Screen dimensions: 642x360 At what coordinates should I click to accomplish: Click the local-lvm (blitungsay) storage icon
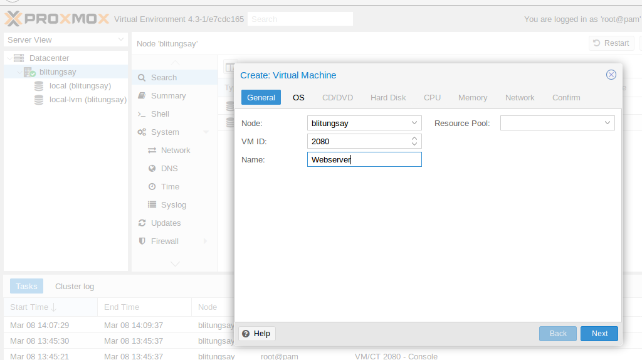[x=39, y=100]
